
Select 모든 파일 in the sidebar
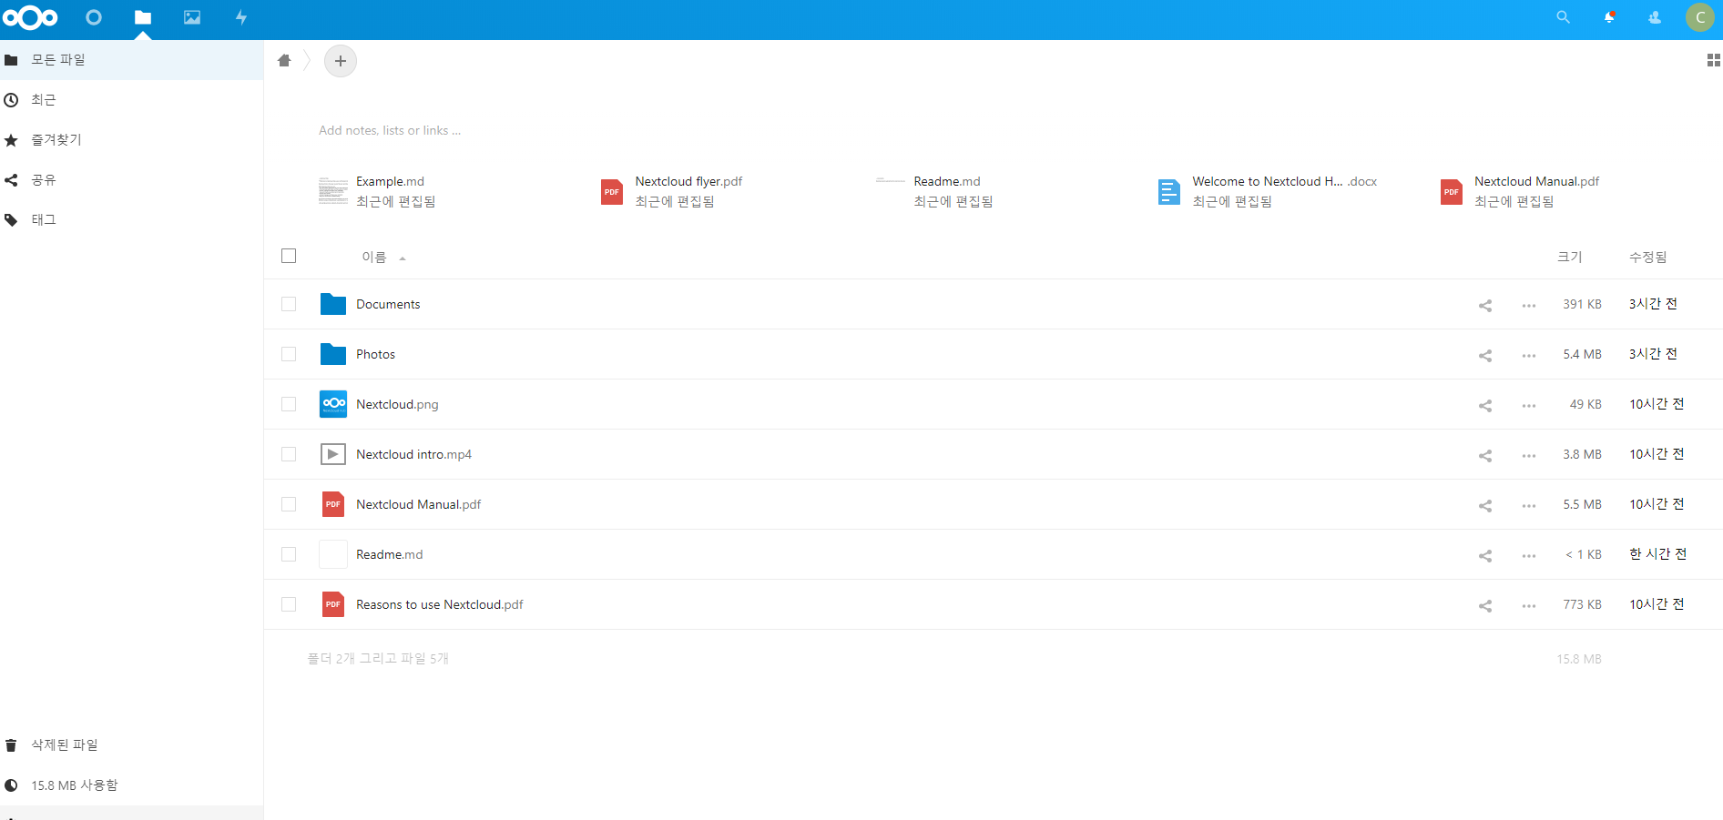[131, 60]
